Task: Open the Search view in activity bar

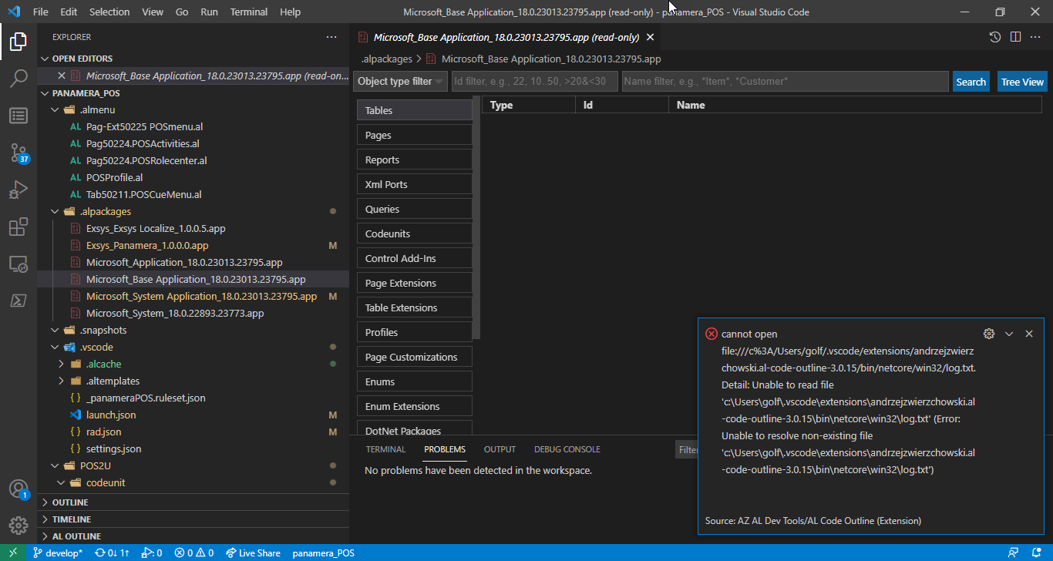Action: 19,79
